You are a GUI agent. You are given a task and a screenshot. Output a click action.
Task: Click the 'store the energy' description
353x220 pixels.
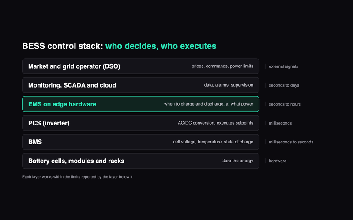click(x=237, y=161)
